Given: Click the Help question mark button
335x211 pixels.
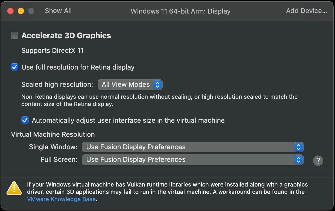Looking at the screenshot, I should click(x=318, y=161).
